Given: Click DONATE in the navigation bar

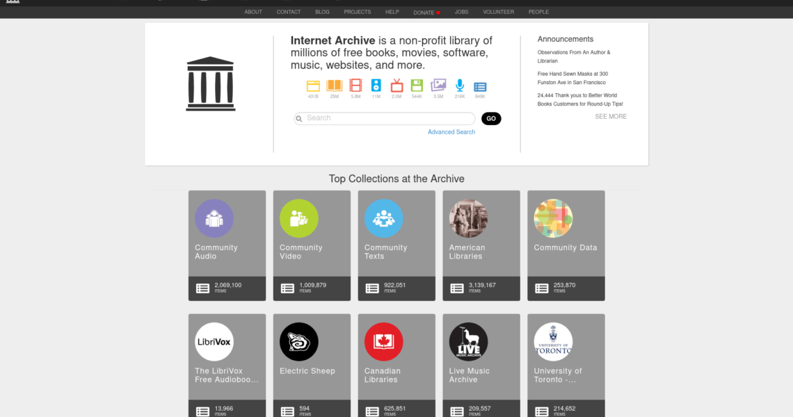Looking at the screenshot, I should point(424,13).
